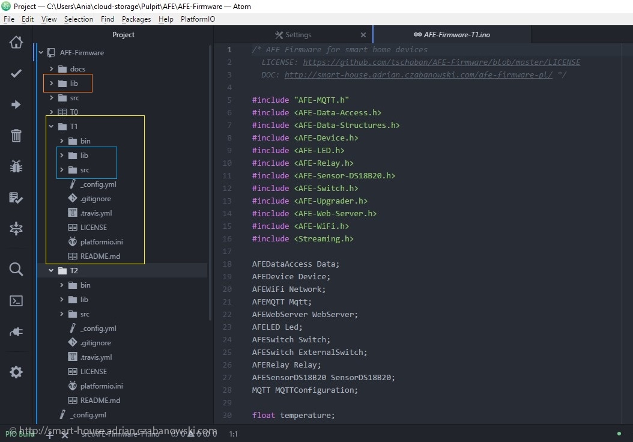
Task: Click the Clean trash can icon
Action: point(16,136)
